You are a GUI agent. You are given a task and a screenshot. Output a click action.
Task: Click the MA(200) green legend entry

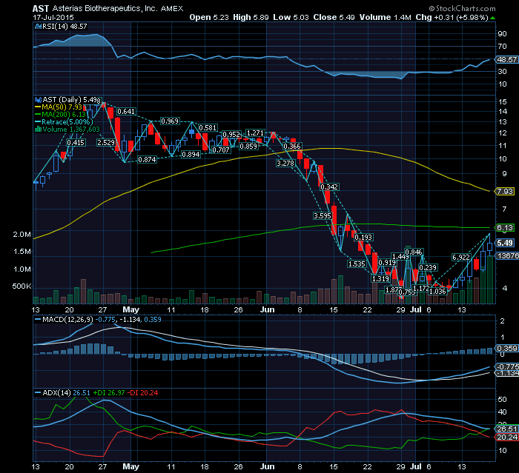[63, 114]
